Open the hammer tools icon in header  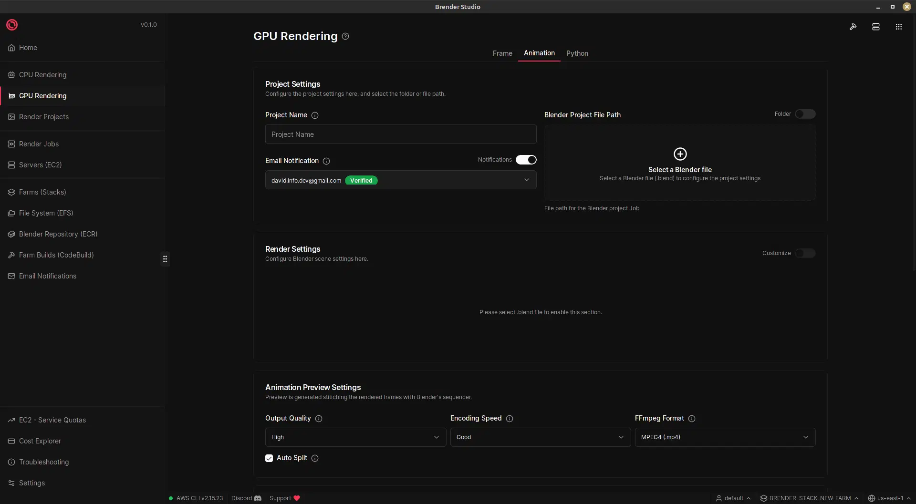pos(854,27)
